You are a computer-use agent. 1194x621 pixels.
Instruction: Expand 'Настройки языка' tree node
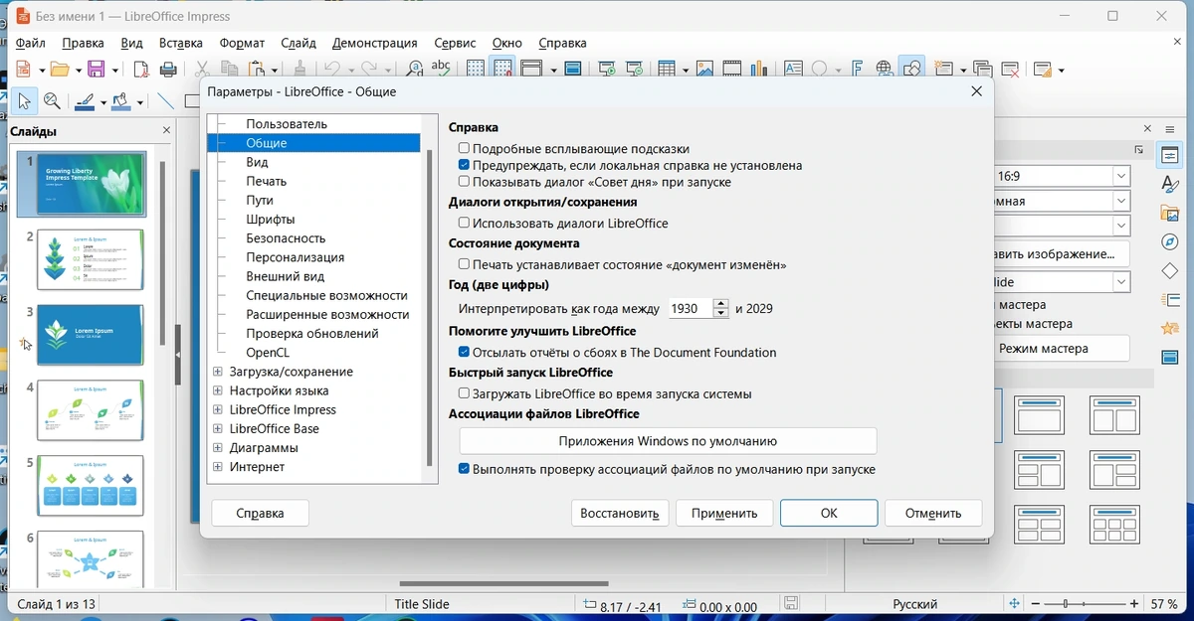point(218,390)
